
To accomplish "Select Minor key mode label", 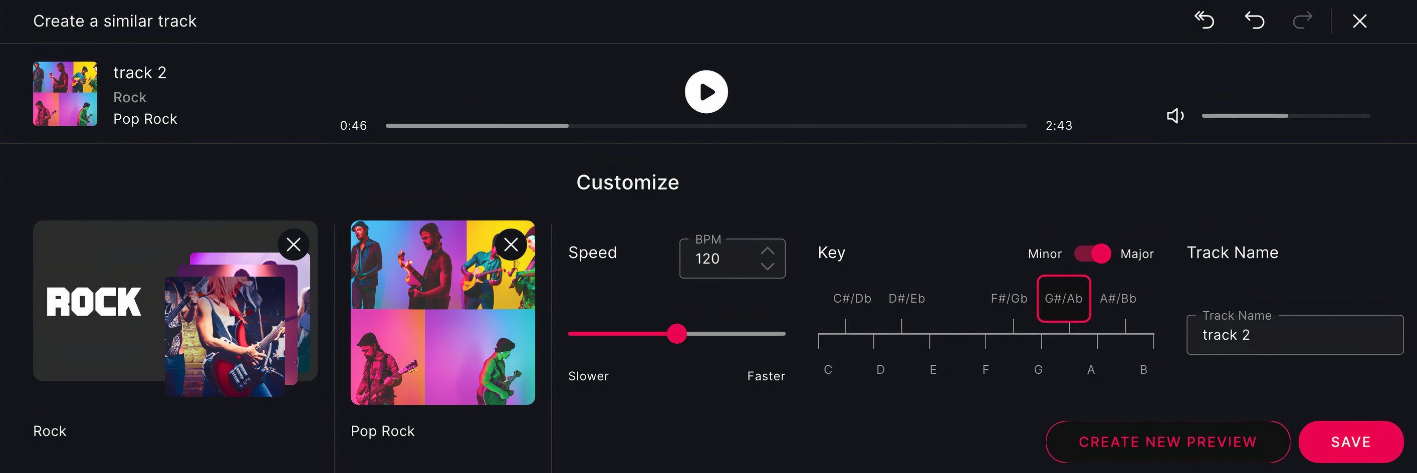I will [x=1045, y=254].
